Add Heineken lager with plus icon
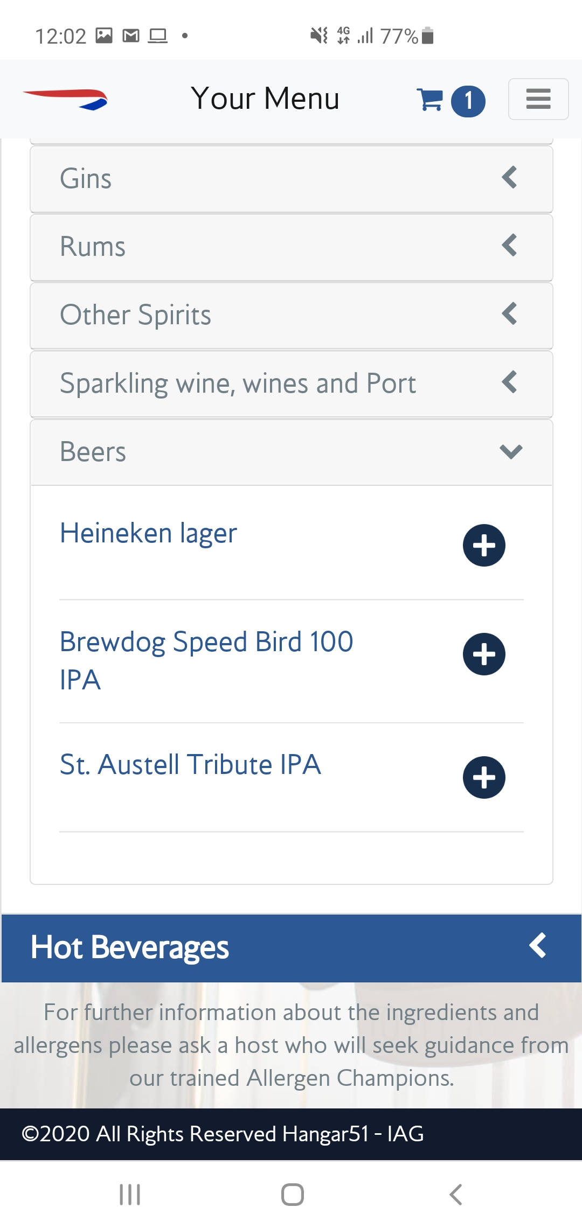This screenshot has height=1228, width=582. click(484, 545)
